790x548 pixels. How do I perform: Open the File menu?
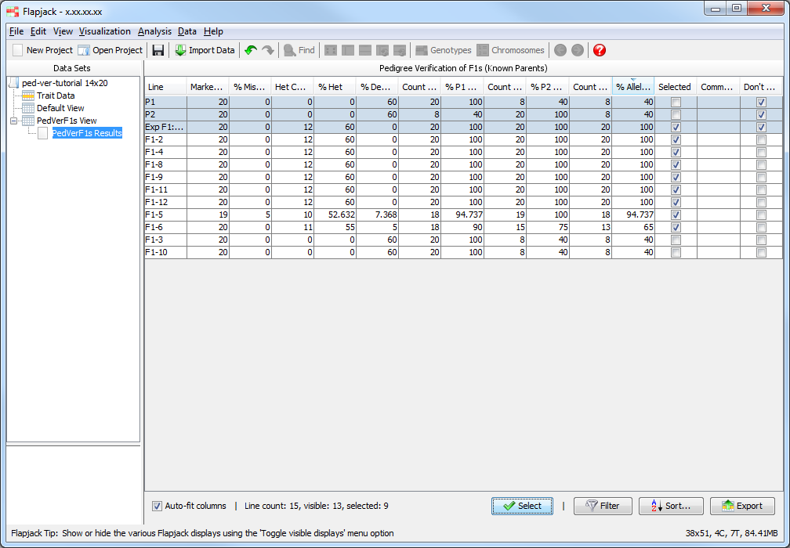[16, 31]
